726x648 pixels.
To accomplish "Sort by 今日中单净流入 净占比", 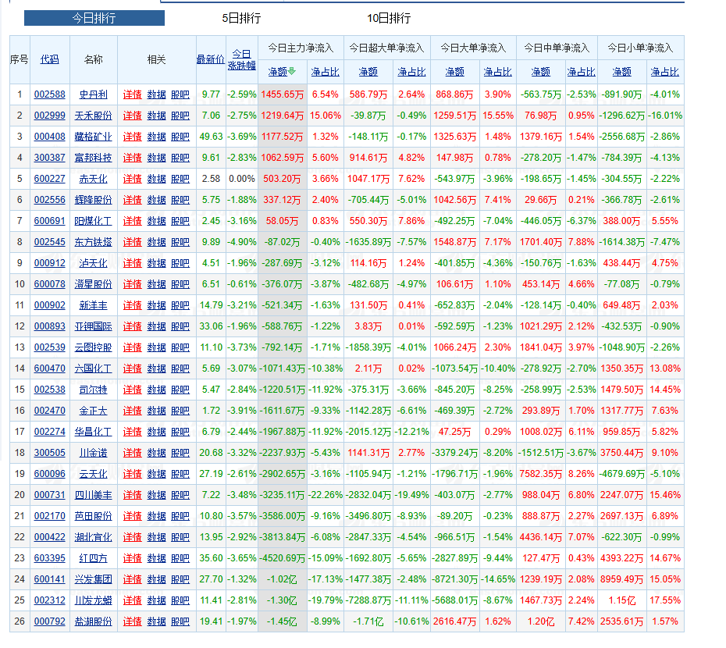I will point(581,72).
